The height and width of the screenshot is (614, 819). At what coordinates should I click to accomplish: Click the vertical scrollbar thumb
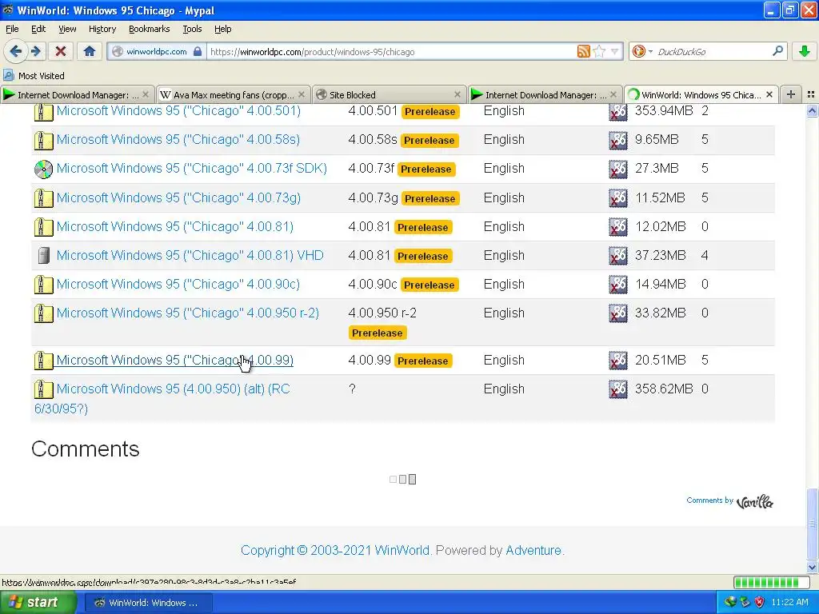[x=812, y=524]
